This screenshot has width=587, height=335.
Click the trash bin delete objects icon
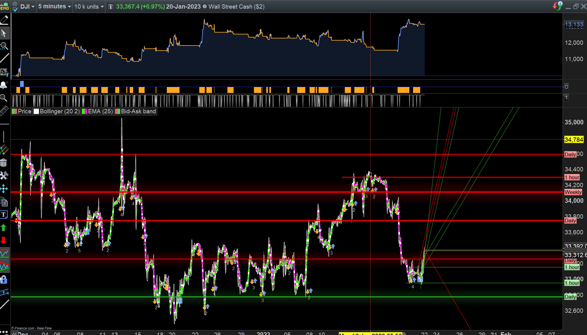click(x=4, y=163)
